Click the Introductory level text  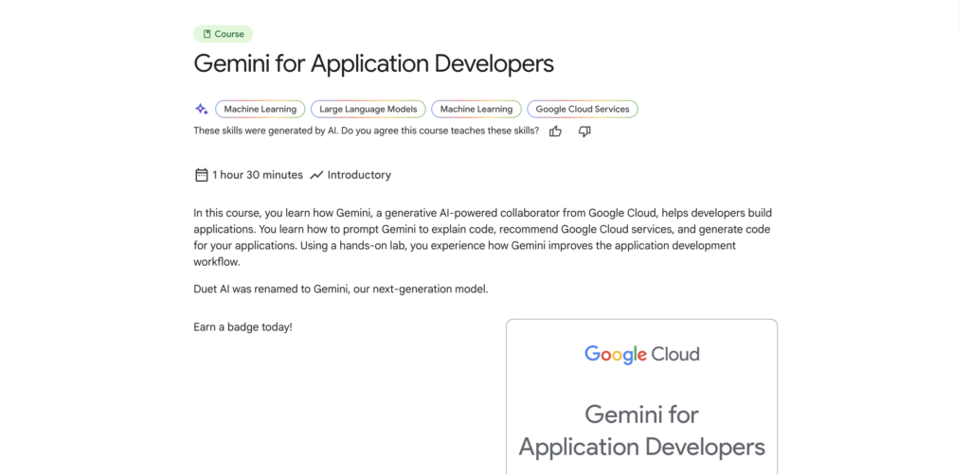359,175
